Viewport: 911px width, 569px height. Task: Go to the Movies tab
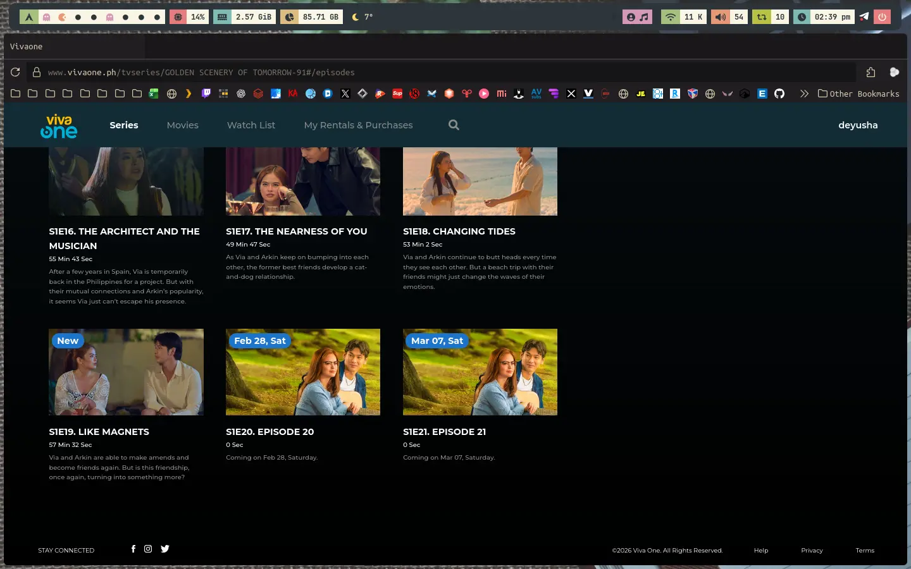[183, 125]
